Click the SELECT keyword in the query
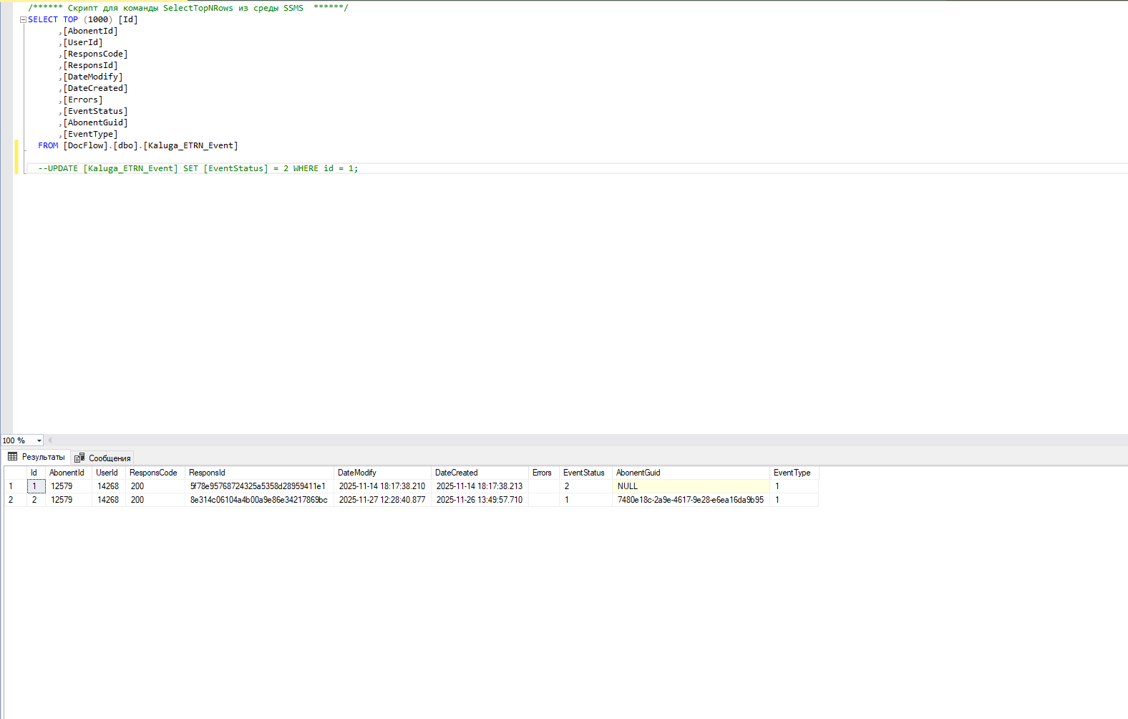Viewport: 1128px width, 719px height. point(43,19)
